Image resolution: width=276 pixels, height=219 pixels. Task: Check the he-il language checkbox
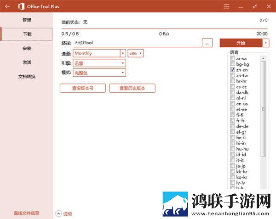[232, 137]
